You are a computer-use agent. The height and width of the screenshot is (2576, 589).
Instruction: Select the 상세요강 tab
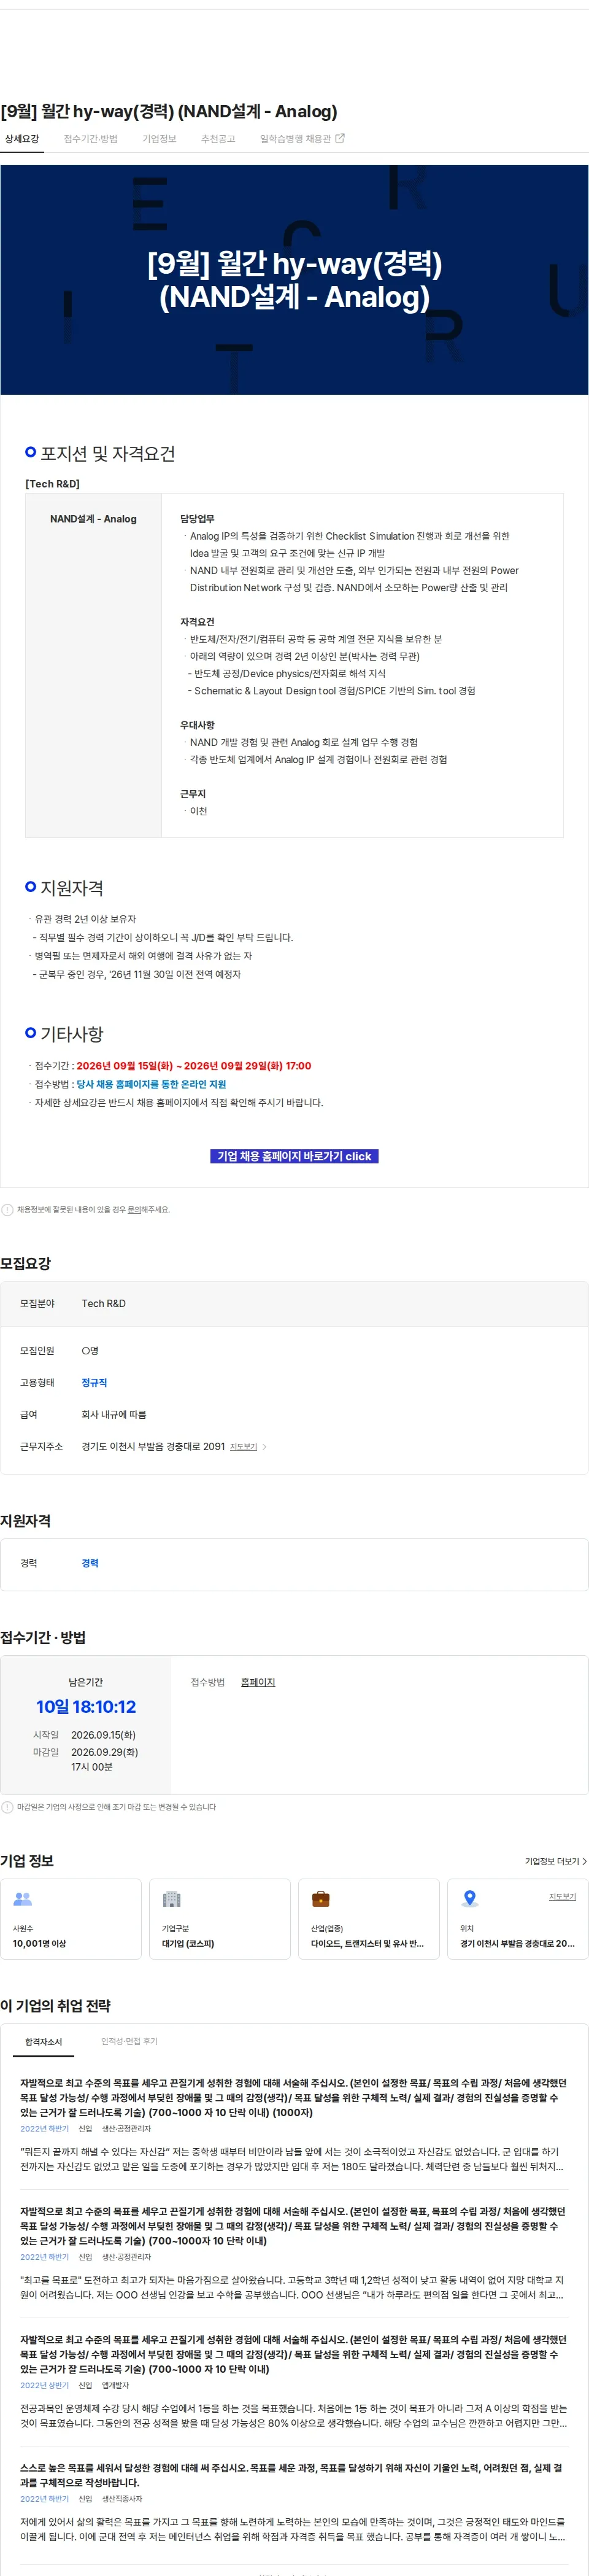(x=22, y=139)
